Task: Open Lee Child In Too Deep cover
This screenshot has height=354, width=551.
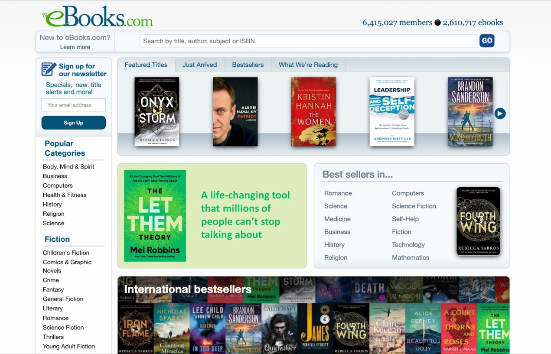Action: [207, 328]
